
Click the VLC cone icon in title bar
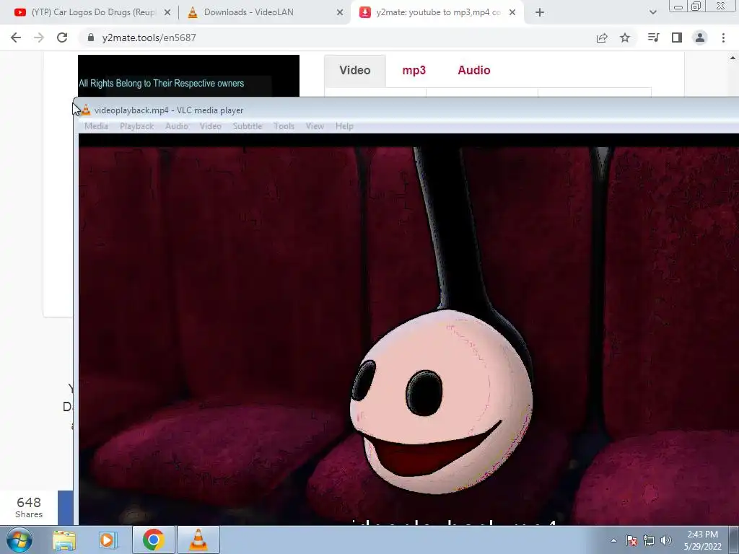click(x=85, y=110)
